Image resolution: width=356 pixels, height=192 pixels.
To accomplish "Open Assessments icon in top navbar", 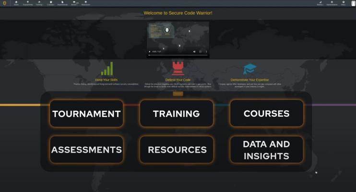I will (x=62, y=3).
